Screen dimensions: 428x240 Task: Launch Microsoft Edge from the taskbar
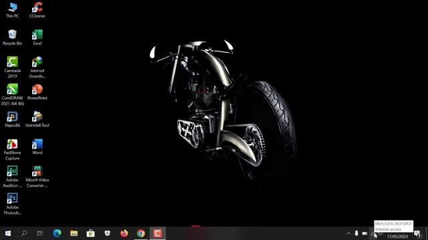coord(57,233)
